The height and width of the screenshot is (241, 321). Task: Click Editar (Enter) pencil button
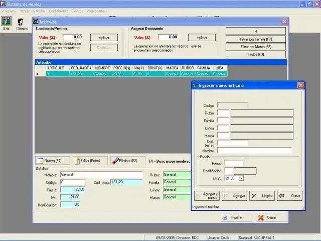tap(90, 161)
